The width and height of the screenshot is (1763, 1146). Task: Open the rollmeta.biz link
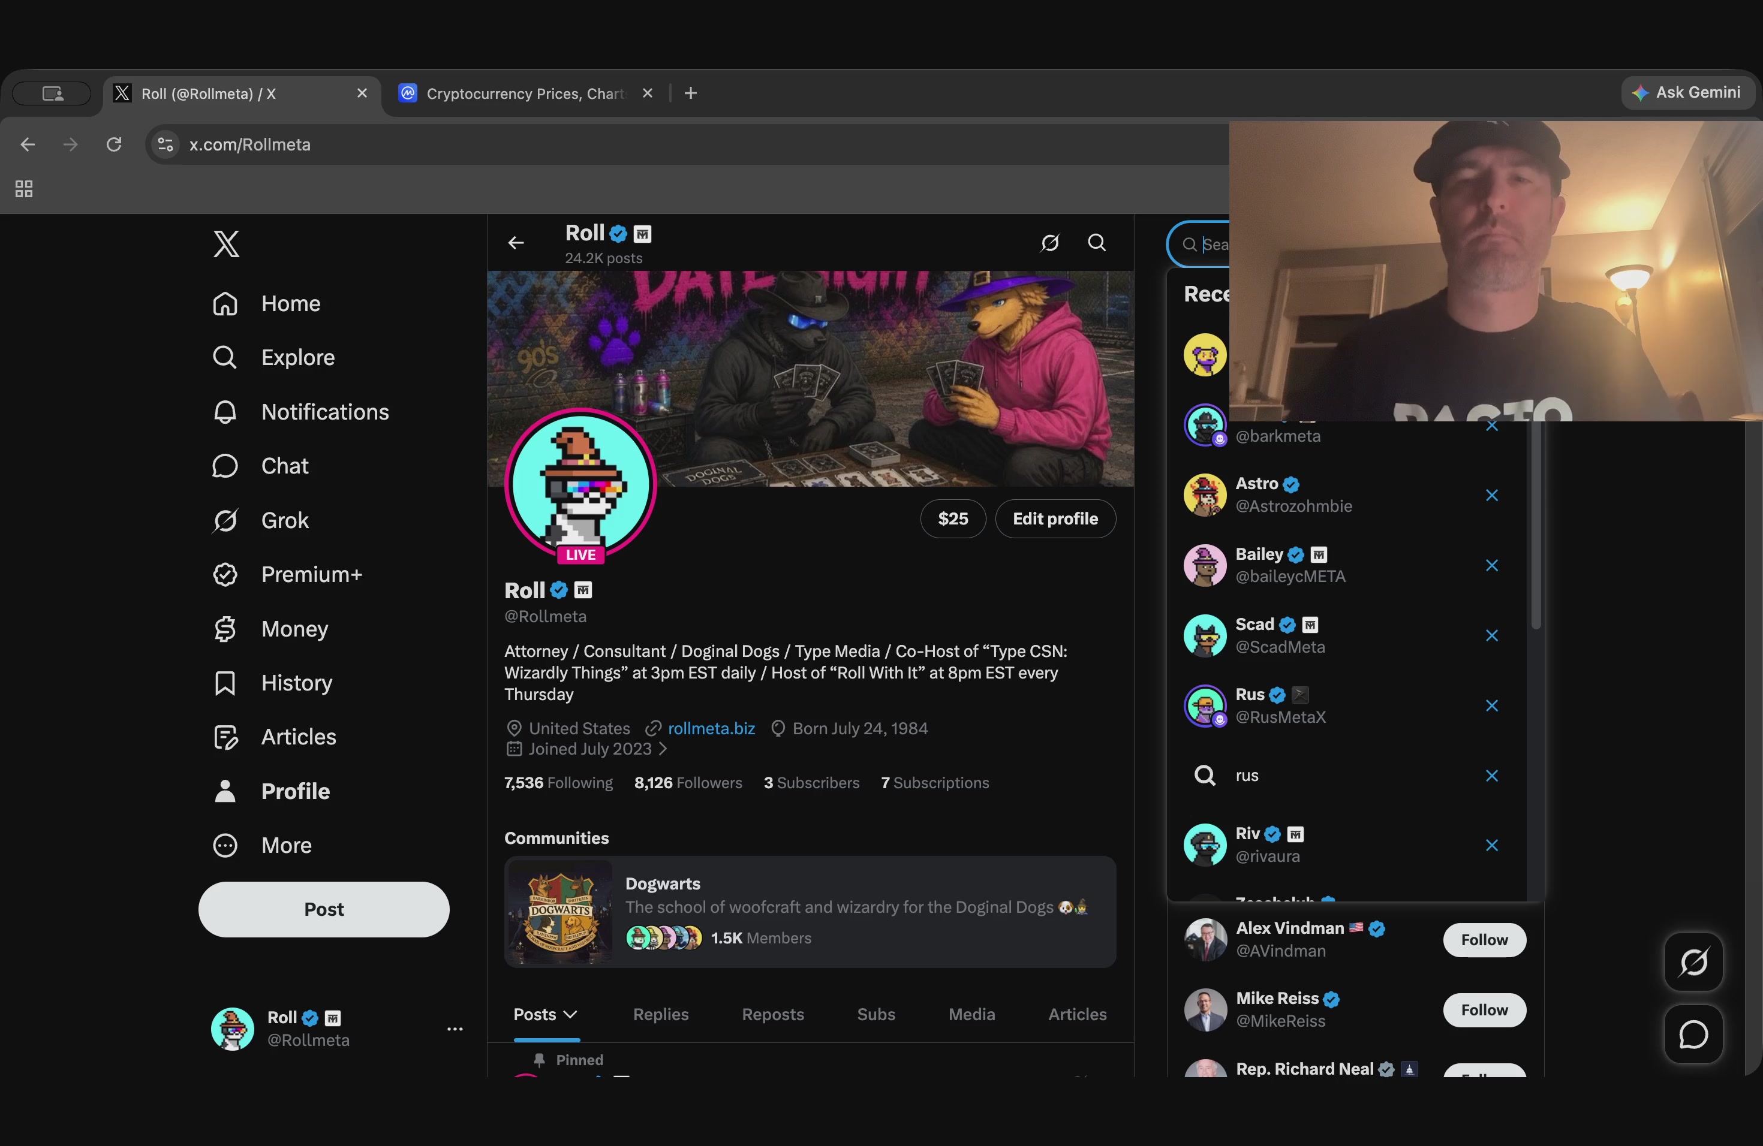tap(711, 728)
